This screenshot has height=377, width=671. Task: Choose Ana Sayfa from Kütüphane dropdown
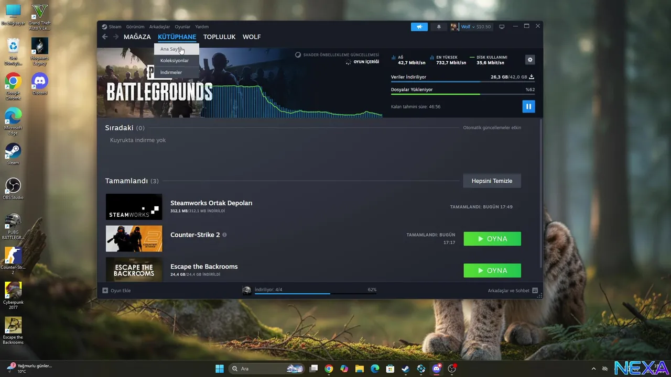(177, 49)
